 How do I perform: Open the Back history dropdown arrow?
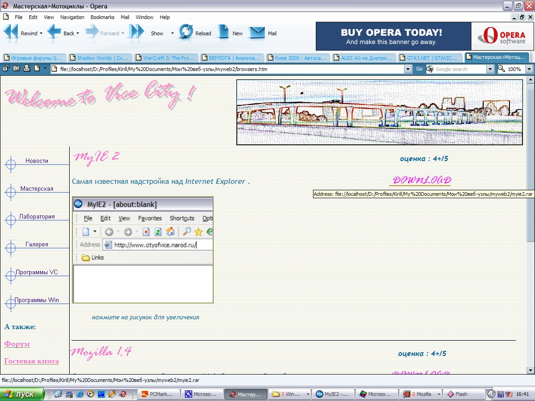click(x=78, y=33)
